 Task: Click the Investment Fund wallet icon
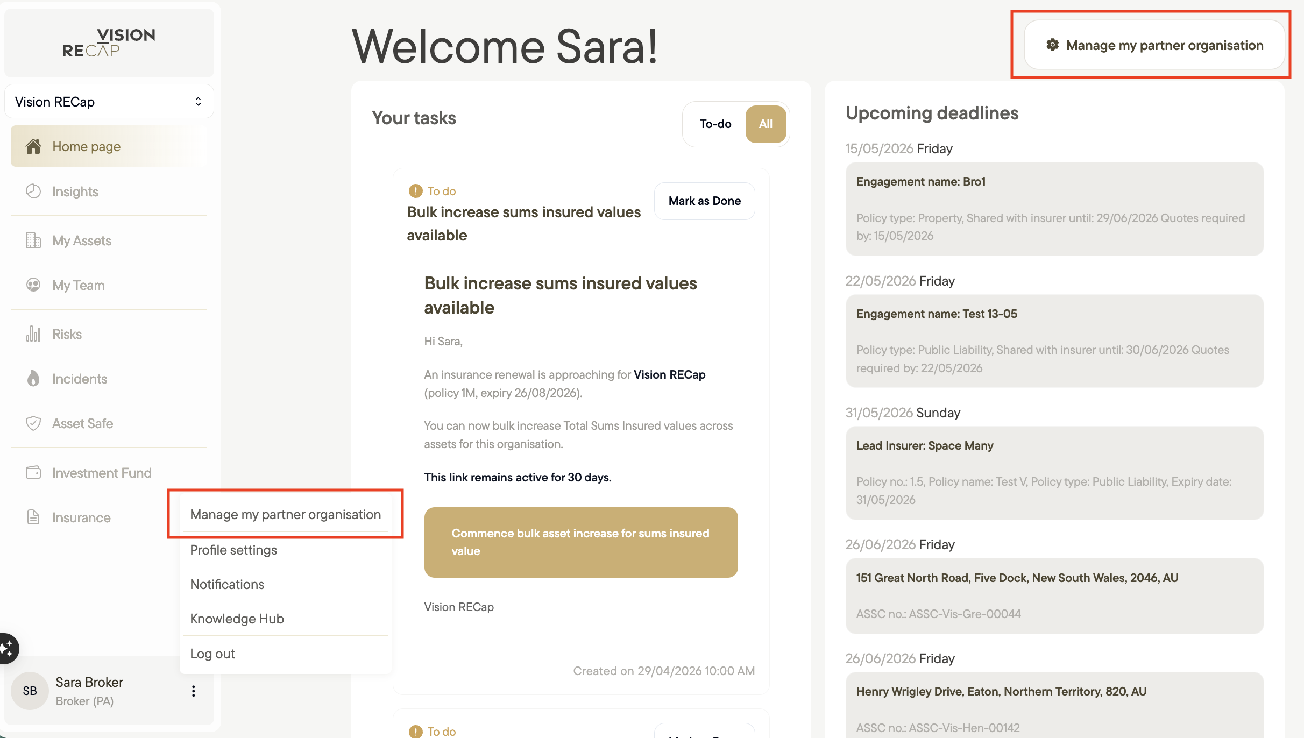click(33, 473)
